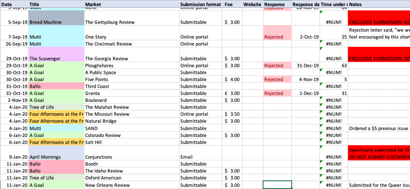Select The Missouri Review cell
Image resolution: width=410 pixels, height=189 pixels.
point(132,114)
